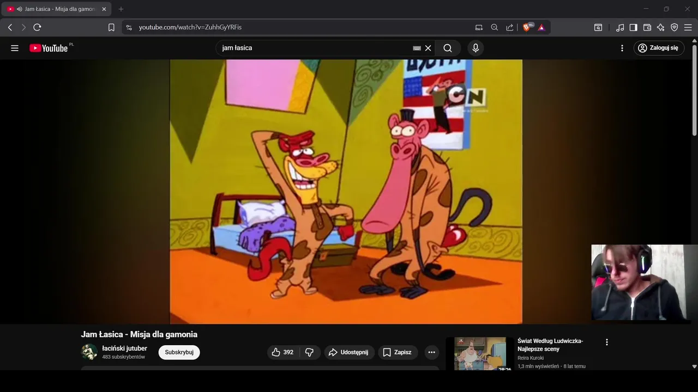Click the Reira Kuroki channel name
The height and width of the screenshot is (392, 698).
(531, 358)
